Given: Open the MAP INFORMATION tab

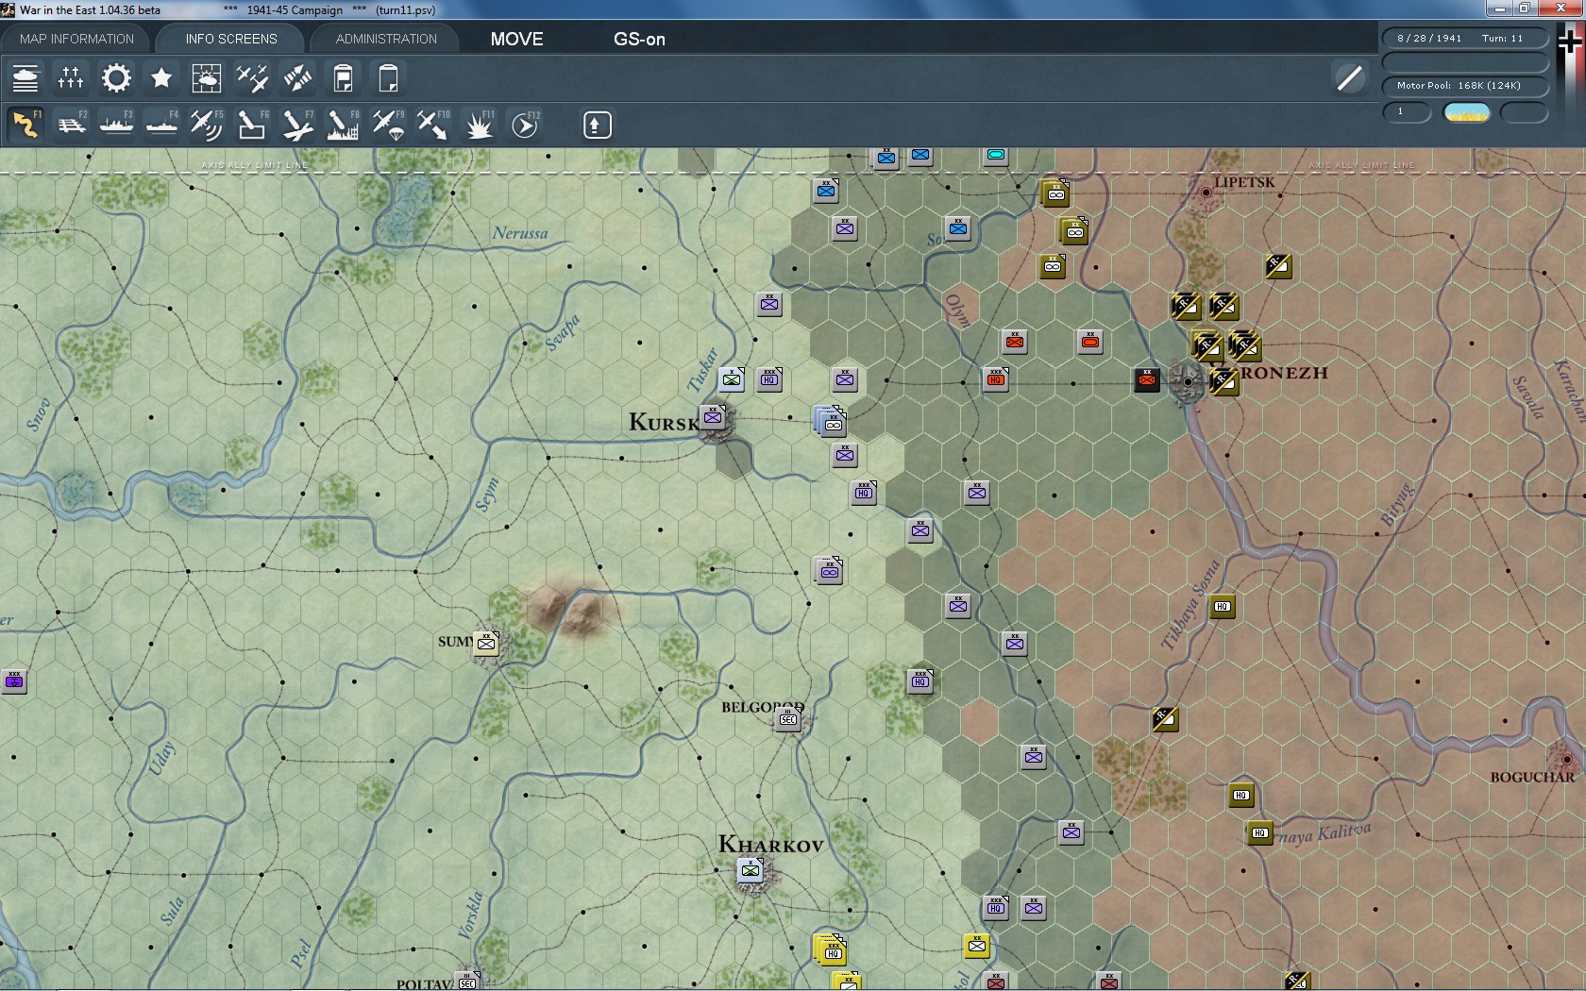Looking at the screenshot, I should coord(76,39).
